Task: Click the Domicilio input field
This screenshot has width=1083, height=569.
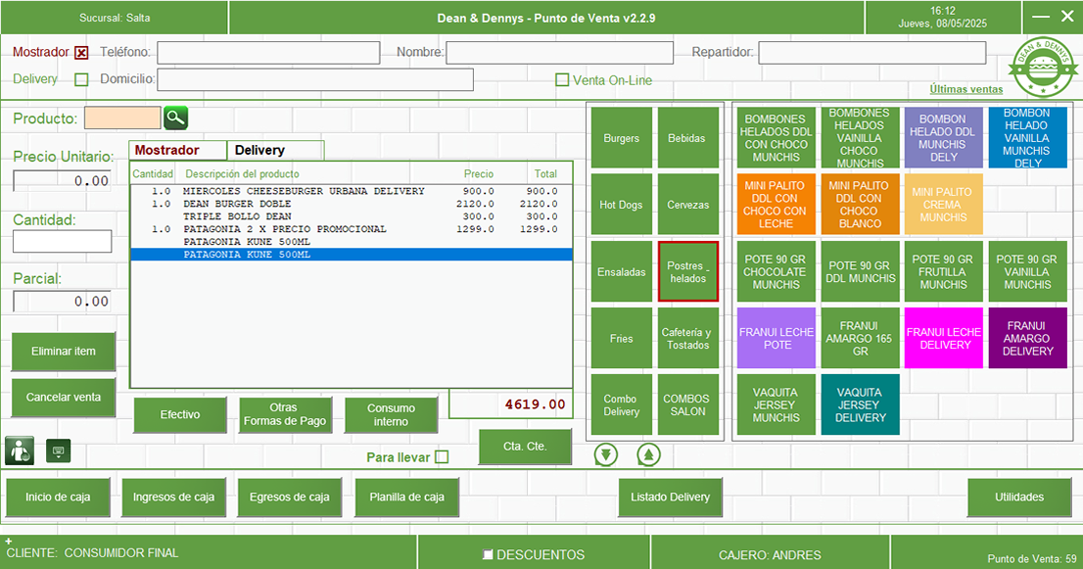Action: coord(315,79)
